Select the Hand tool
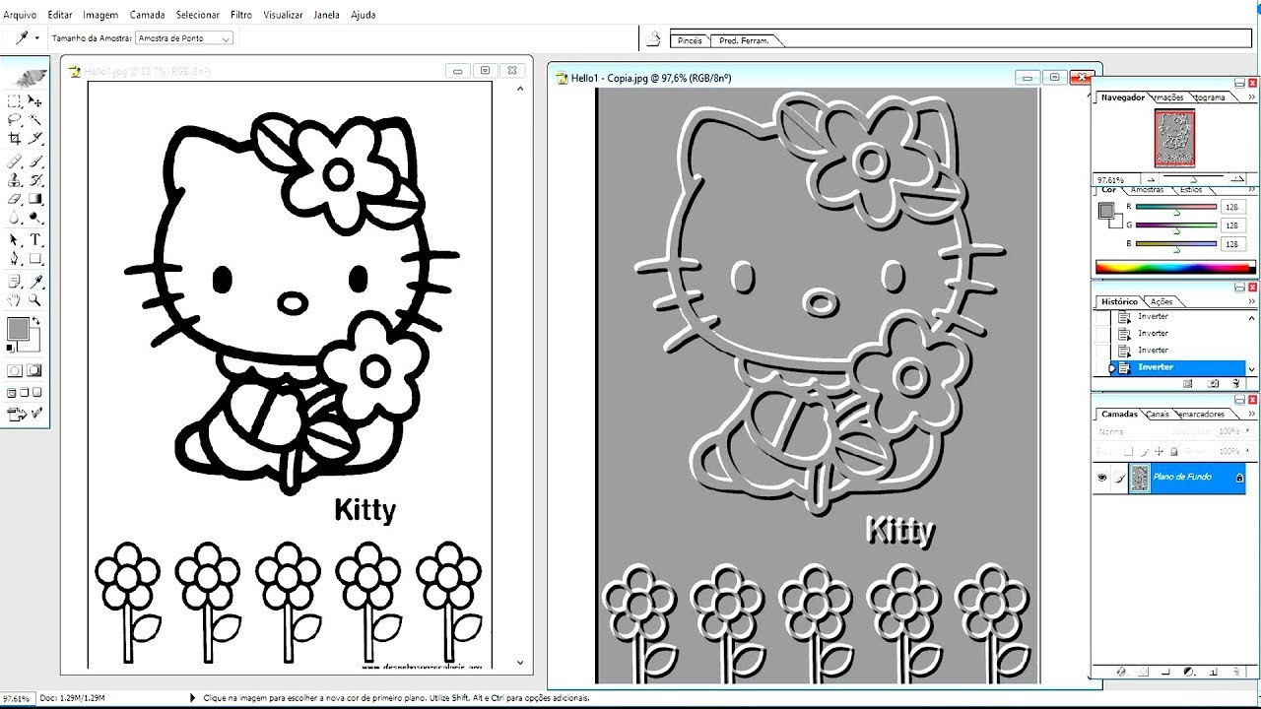Viewport: 1261px width, 709px height. point(14,301)
